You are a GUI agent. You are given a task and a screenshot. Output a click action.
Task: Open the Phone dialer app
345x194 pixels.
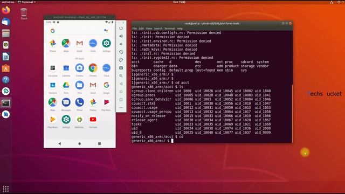(79, 102)
